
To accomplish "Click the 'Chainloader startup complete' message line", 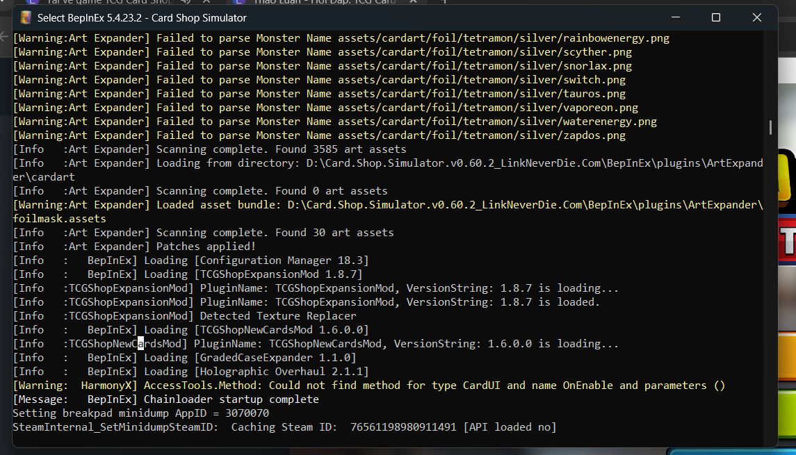I will (231, 399).
